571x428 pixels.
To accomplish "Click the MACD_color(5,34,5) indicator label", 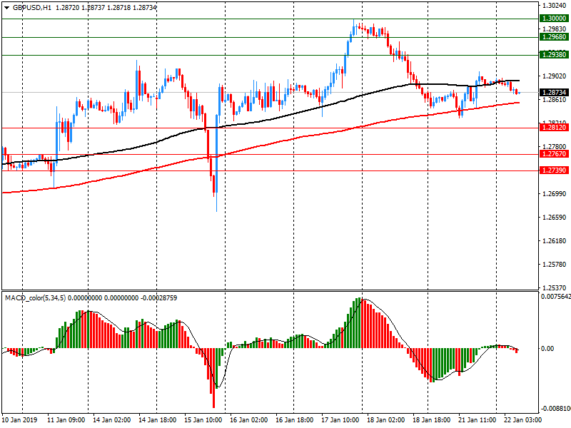I will [x=35, y=298].
